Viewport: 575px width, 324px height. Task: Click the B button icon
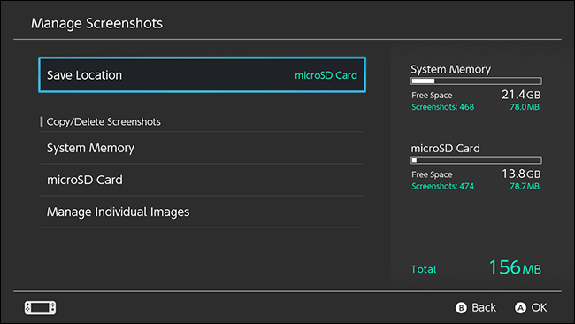pos(461,307)
